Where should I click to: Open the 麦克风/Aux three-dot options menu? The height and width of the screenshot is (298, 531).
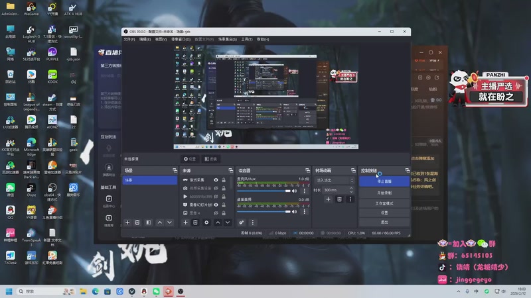304,191
